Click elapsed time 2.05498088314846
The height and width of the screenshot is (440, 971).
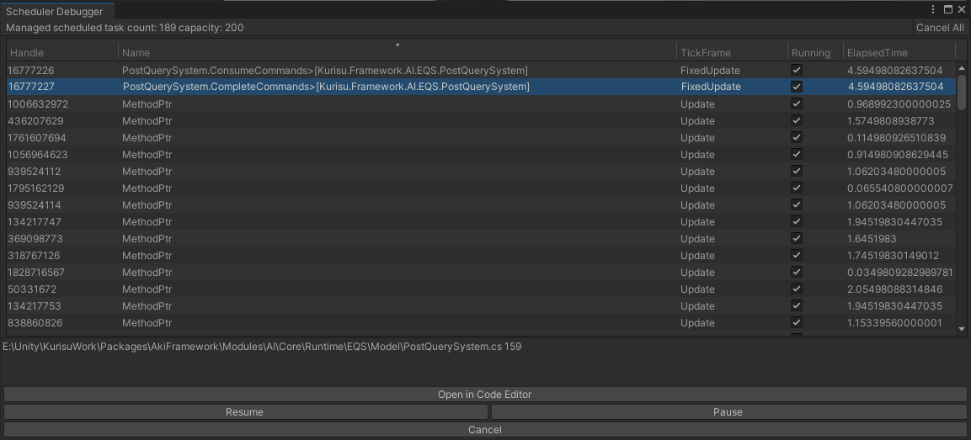coord(895,289)
